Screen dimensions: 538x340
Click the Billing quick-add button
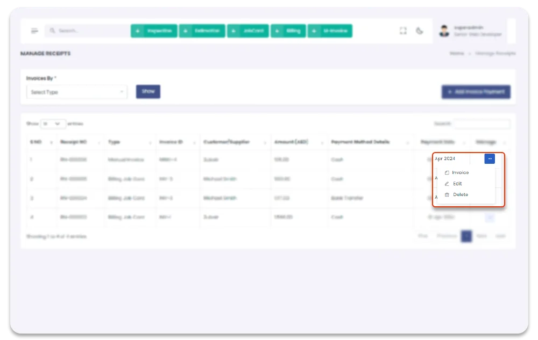point(288,31)
